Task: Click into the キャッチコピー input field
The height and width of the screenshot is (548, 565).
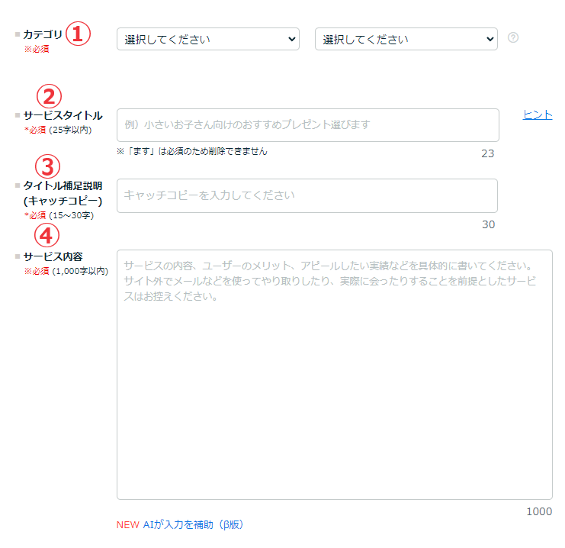Action: 307,195
